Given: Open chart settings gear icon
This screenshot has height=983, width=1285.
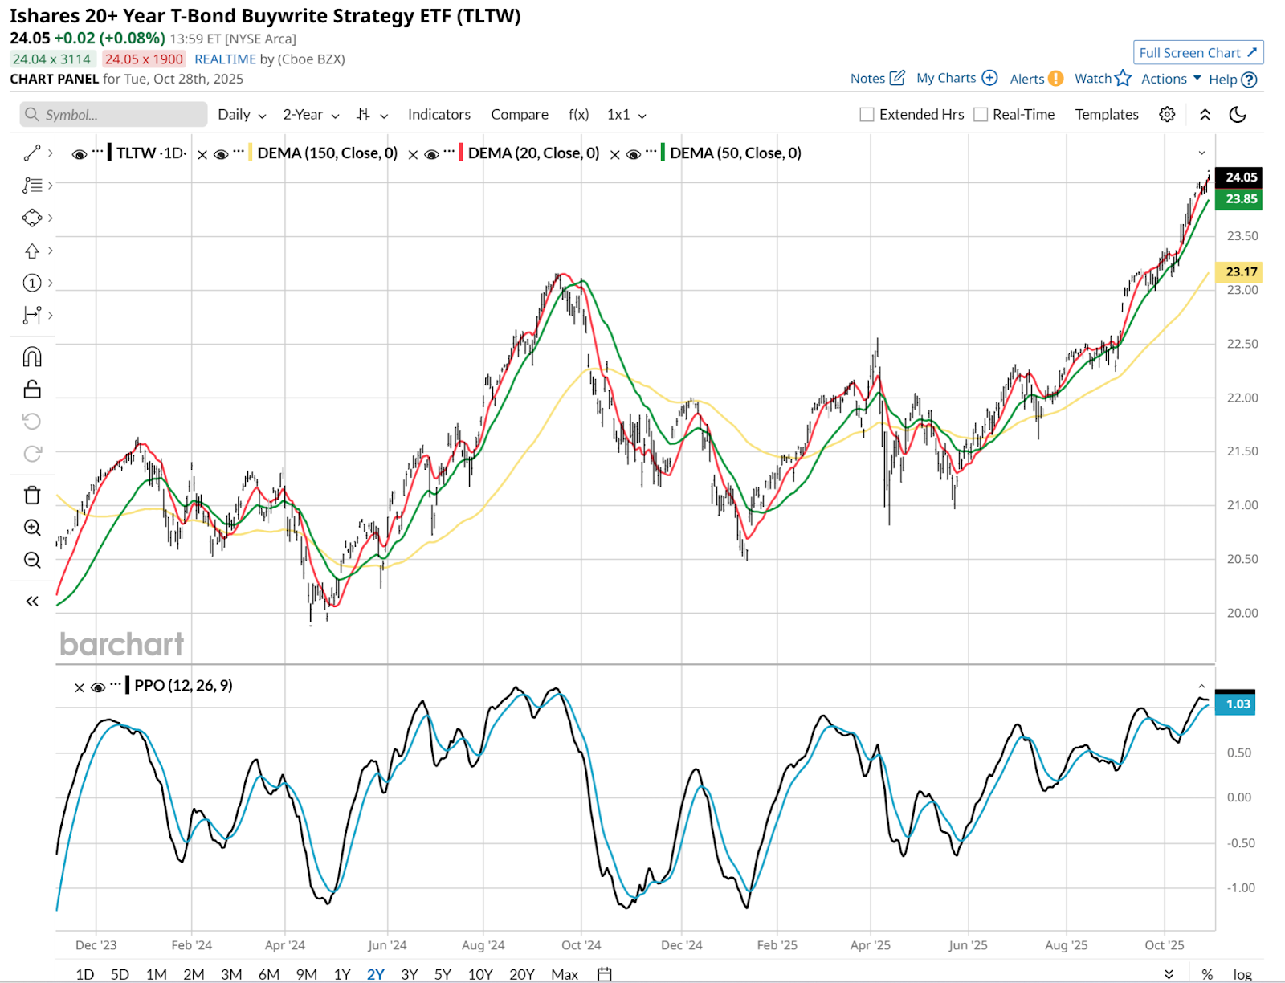Looking at the screenshot, I should 1167,114.
